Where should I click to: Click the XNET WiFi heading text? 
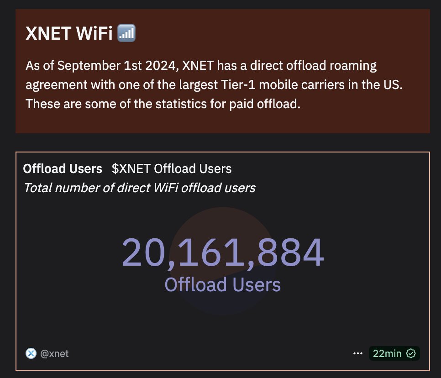[x=69, y=33]
